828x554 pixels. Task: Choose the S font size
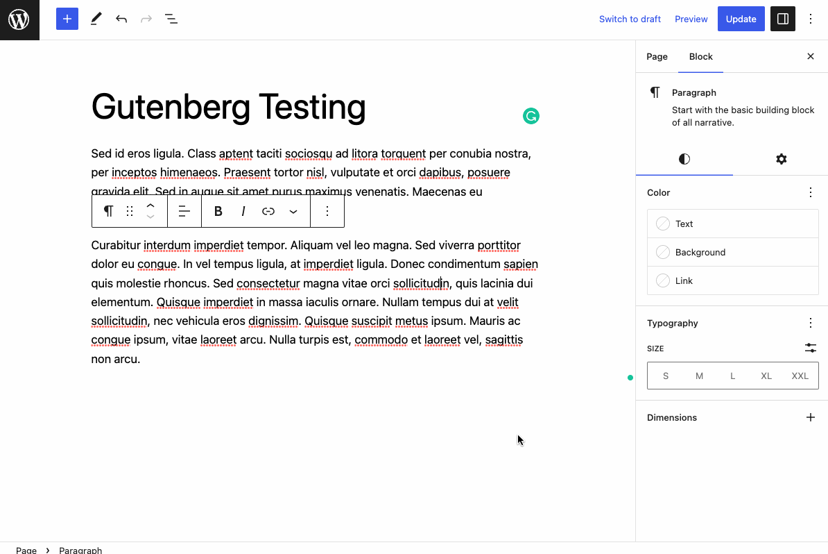[666, 376]
